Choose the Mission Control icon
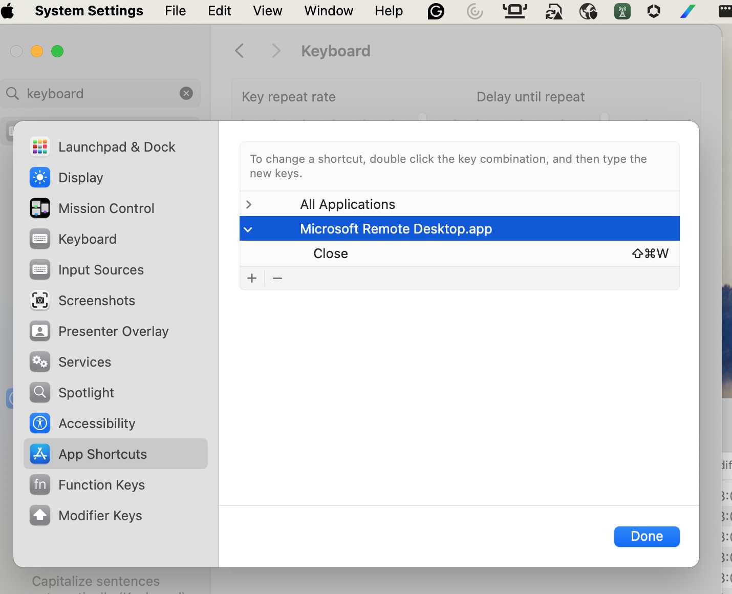Screen dimensions: 732x594 pos(40,208)
